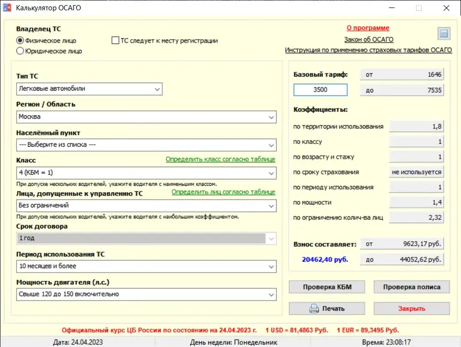Open the Период использования ТС dropdown
This screenshot has width=461, height=347.
[x=146, y=266]
